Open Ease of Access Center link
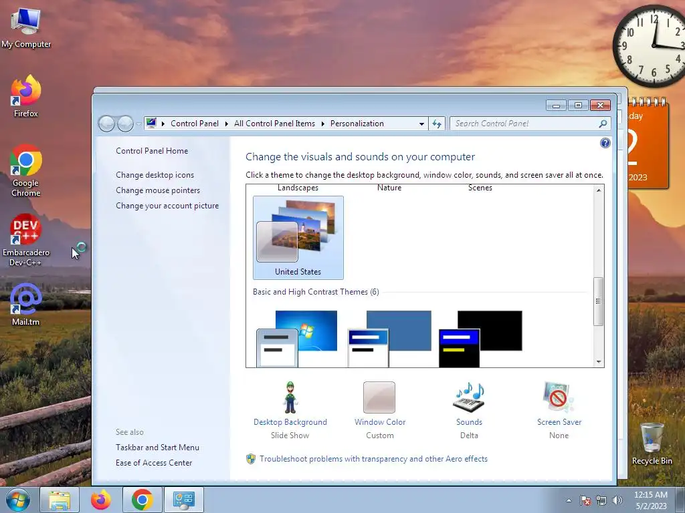 [x=154, y=463]
